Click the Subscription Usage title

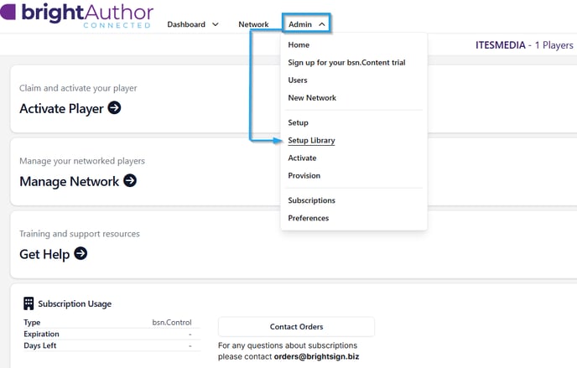click(x=75, y=303)
